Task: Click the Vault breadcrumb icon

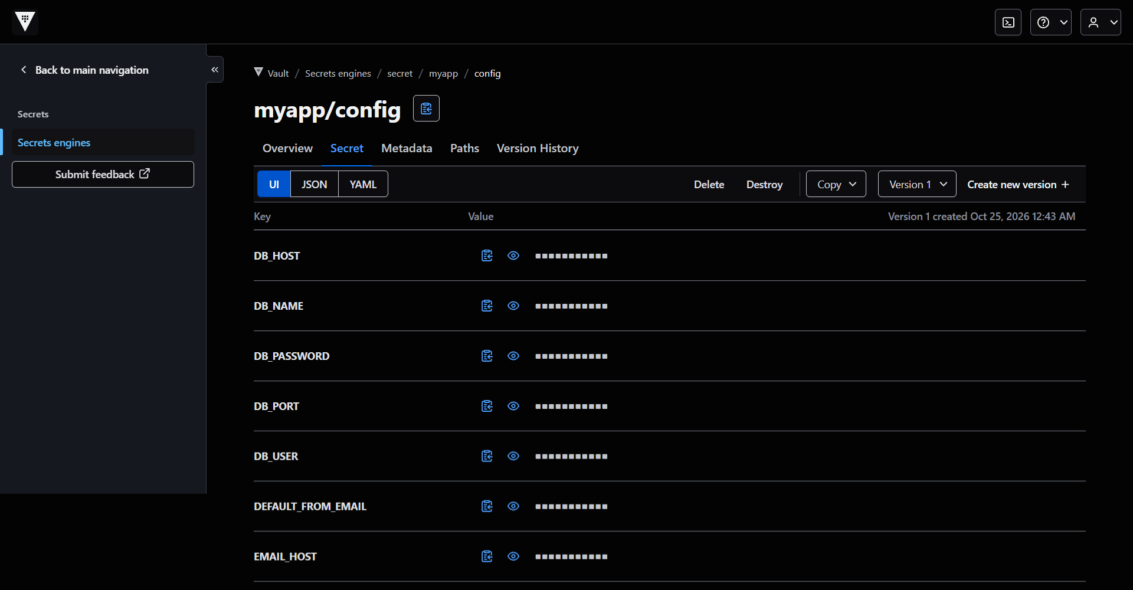Action: click(258, 73)
